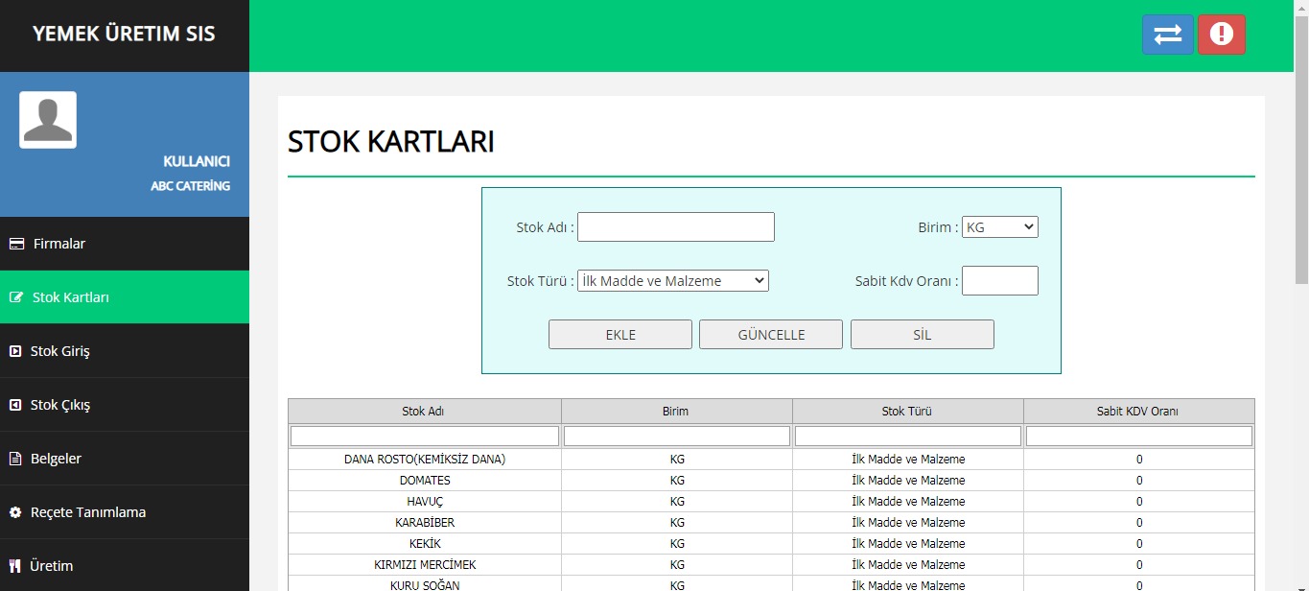
Task: Click the Belgeler document icon
Action: 15,459
